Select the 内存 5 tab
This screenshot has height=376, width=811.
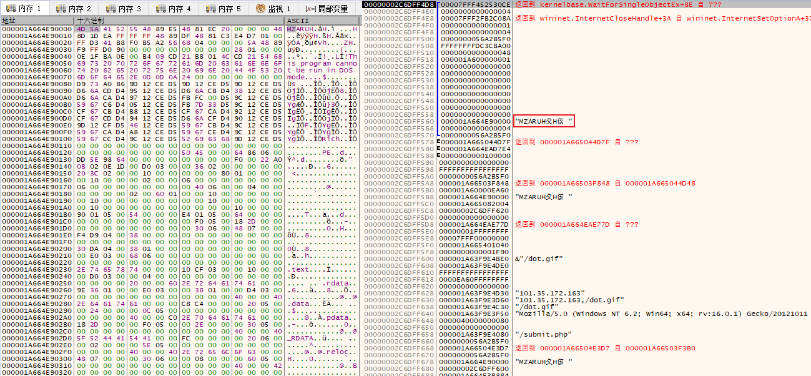click(224, 9)
